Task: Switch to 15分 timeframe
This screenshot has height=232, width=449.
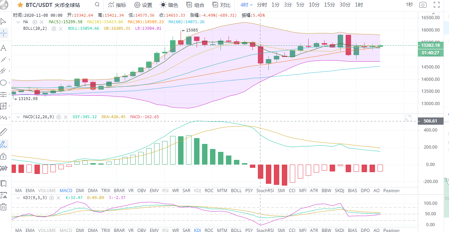Action: click(330, 5)
